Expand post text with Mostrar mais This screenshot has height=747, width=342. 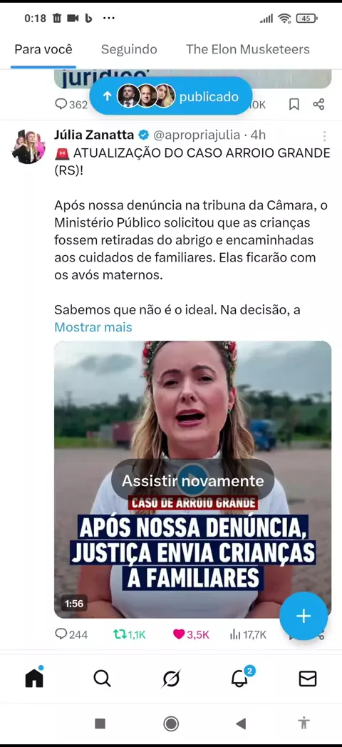(x=93, y=327)
